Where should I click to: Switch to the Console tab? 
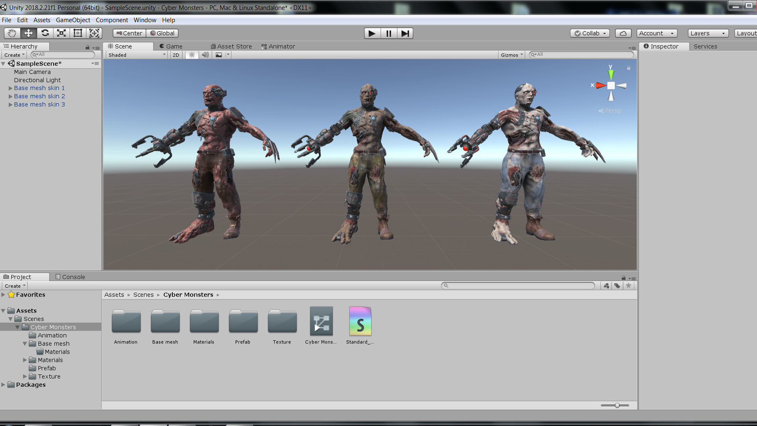70,277
